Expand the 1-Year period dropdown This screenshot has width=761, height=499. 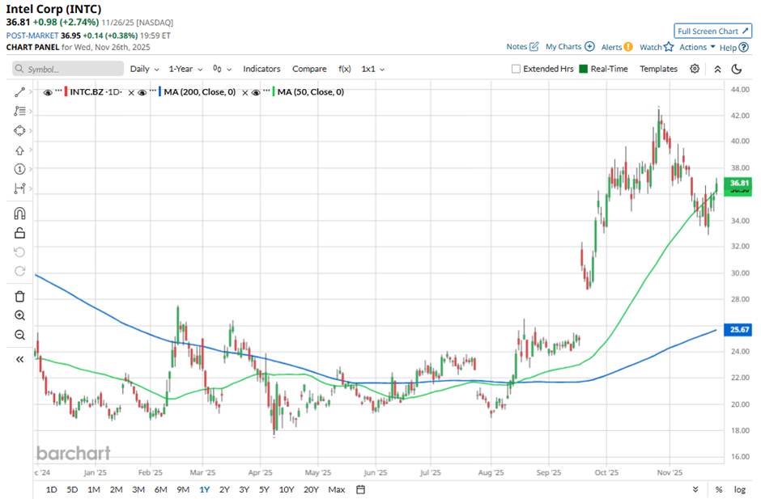[185, 69]
